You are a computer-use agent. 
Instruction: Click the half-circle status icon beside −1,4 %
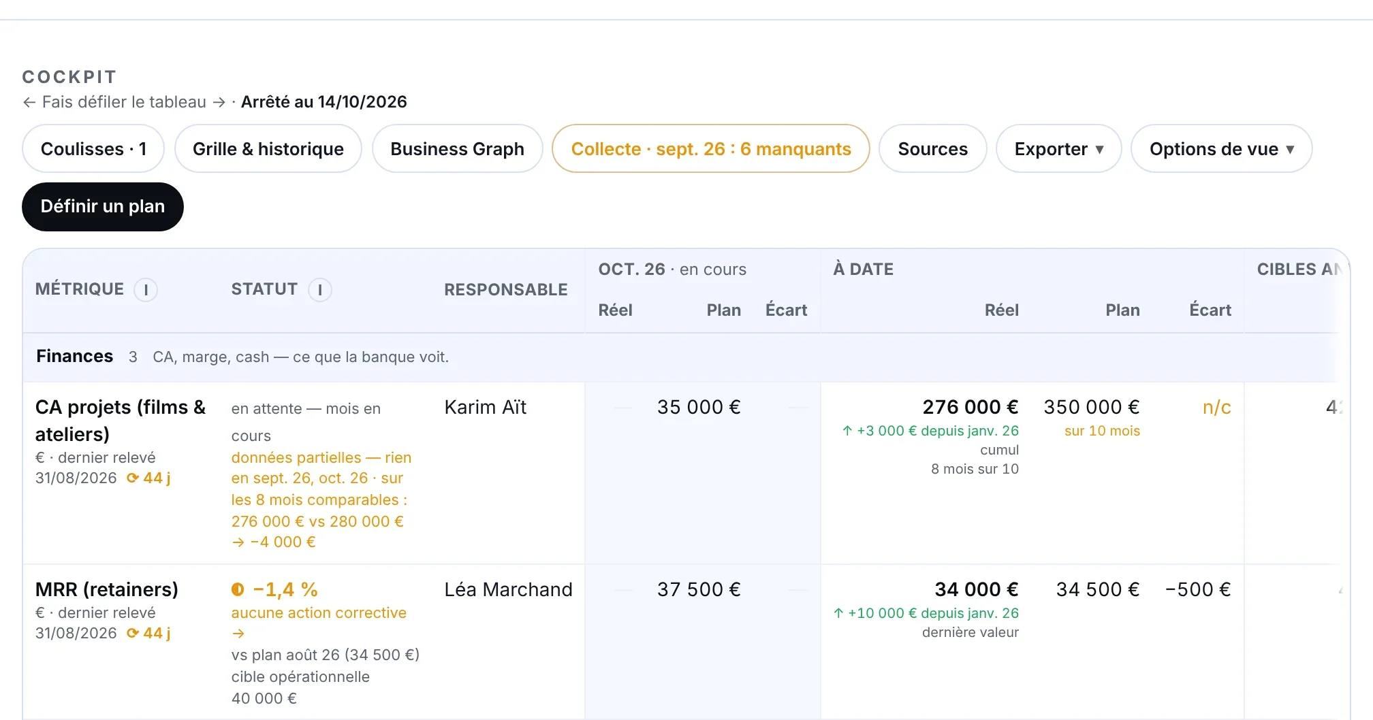pyautogui.click(x=238, y=589)
